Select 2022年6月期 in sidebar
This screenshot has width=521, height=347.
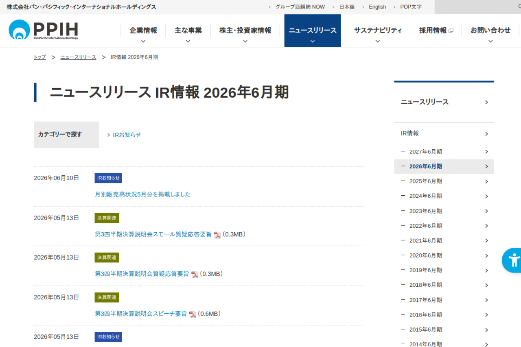pyautogui.click(x=444, y=226)
